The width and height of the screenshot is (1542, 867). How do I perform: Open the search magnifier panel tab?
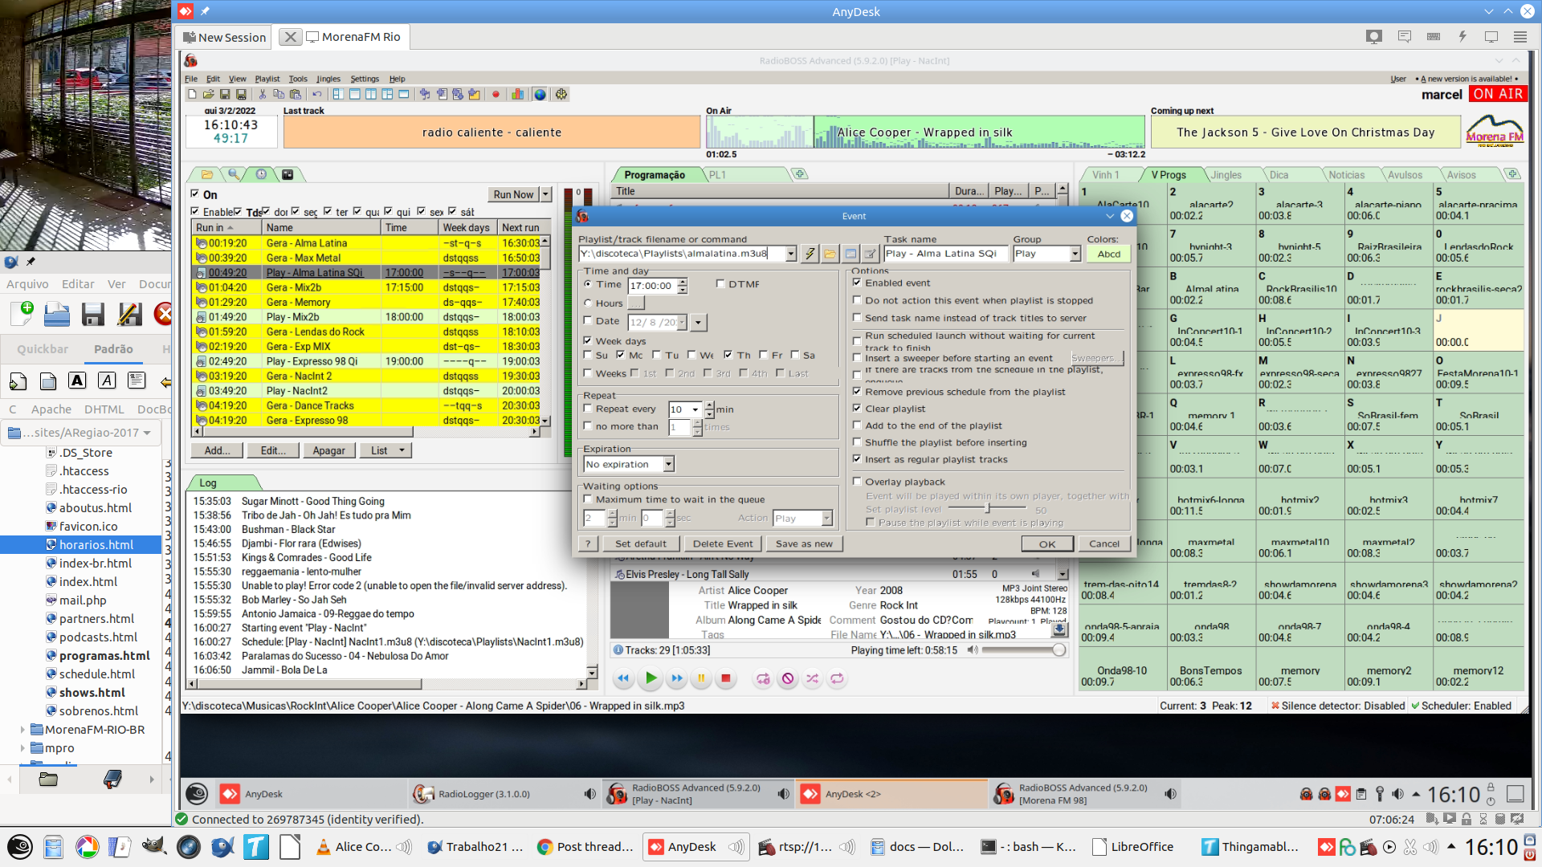(x=234, y=174)
